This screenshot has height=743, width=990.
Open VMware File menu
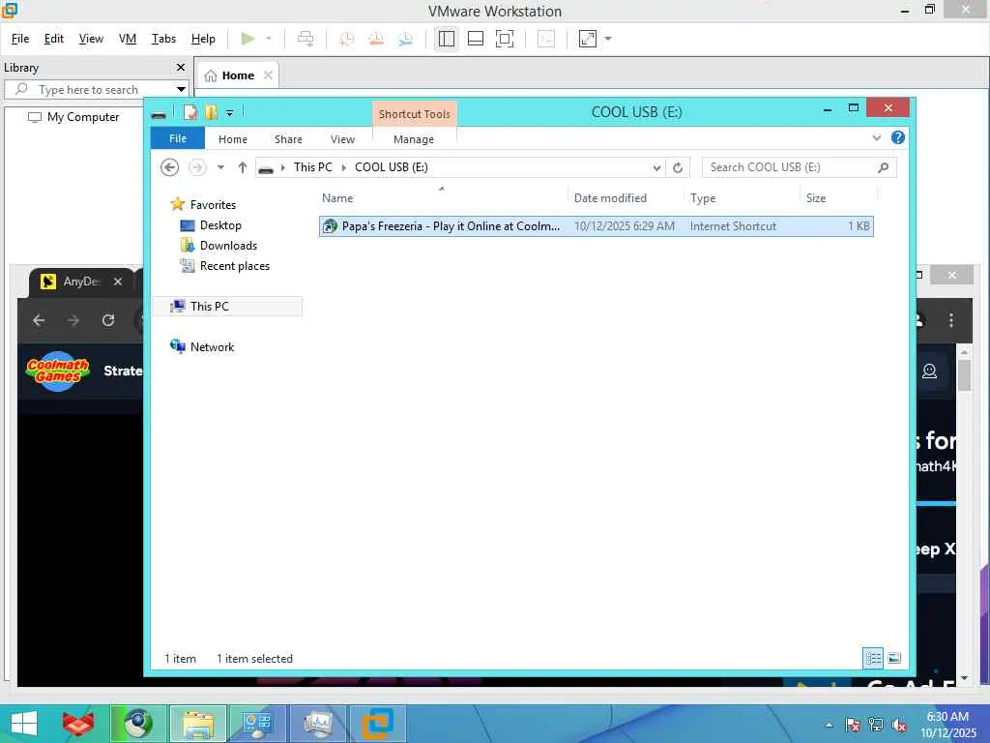click(20, 39)
